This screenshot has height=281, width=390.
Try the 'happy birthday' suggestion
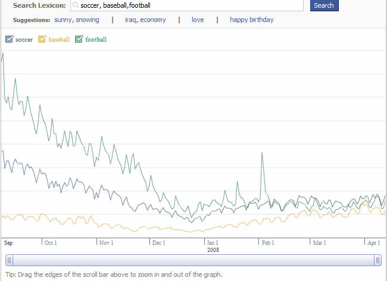[251, 20]
